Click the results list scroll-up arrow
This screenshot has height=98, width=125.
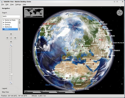[x=19, y=20]
